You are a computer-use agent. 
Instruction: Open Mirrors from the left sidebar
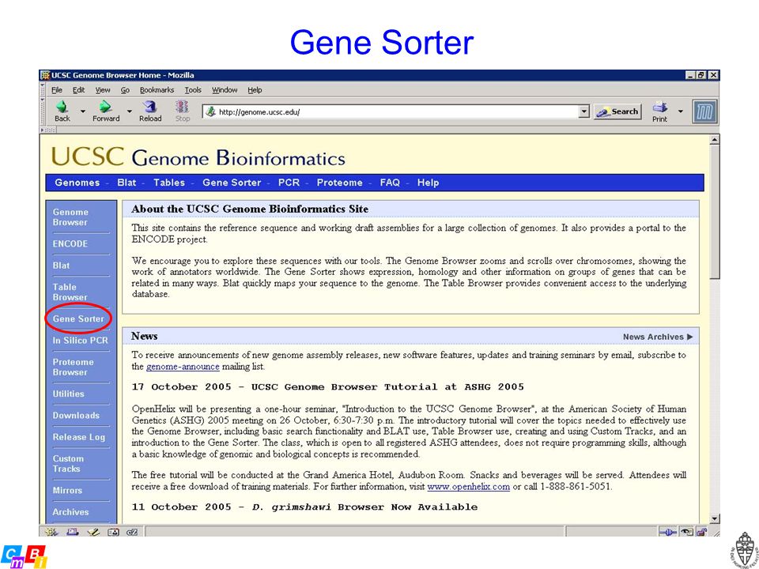(67, 490)
